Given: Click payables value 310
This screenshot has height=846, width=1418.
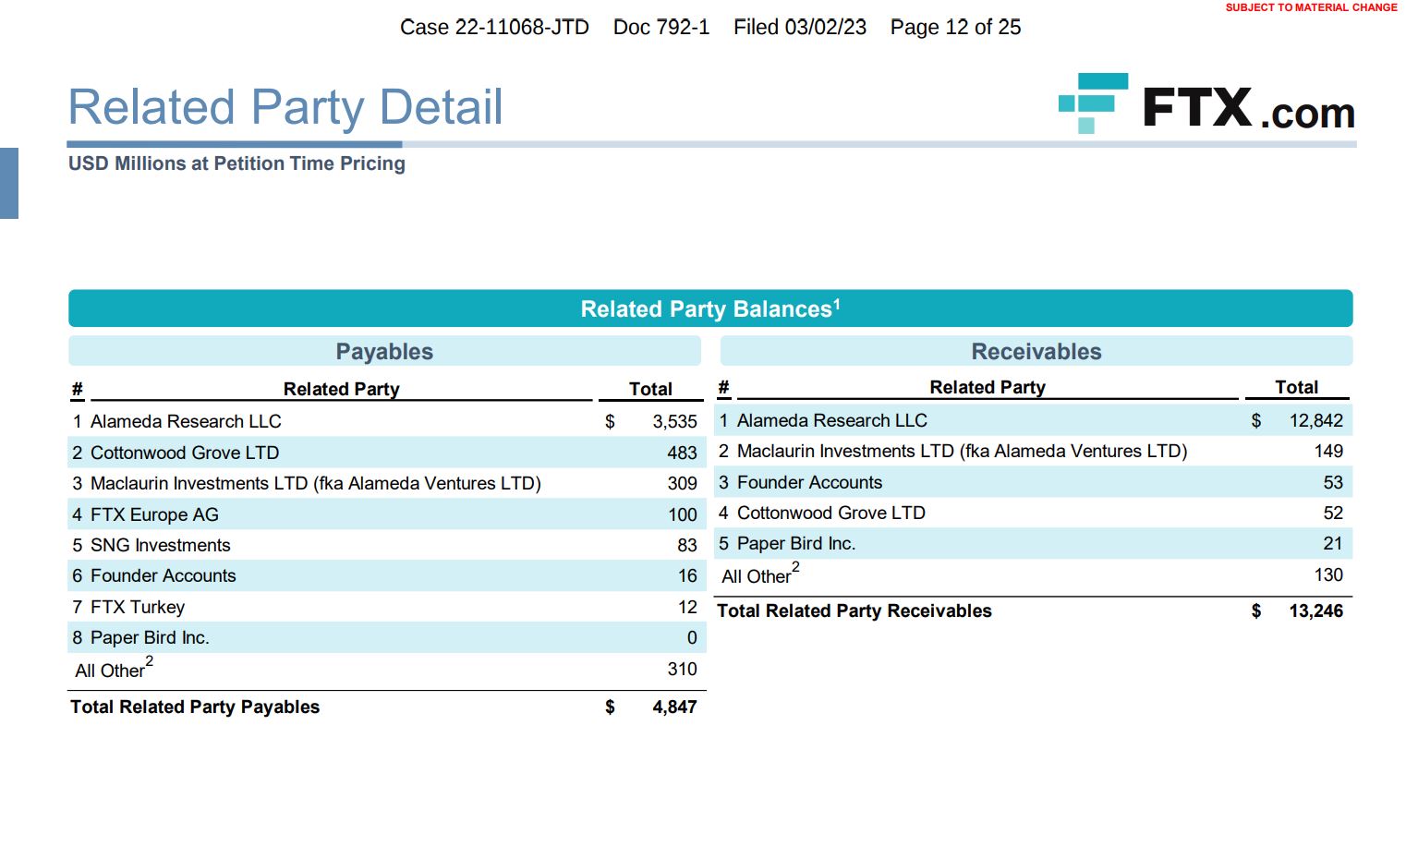Looking at the screenshot, I should [682, 669].
